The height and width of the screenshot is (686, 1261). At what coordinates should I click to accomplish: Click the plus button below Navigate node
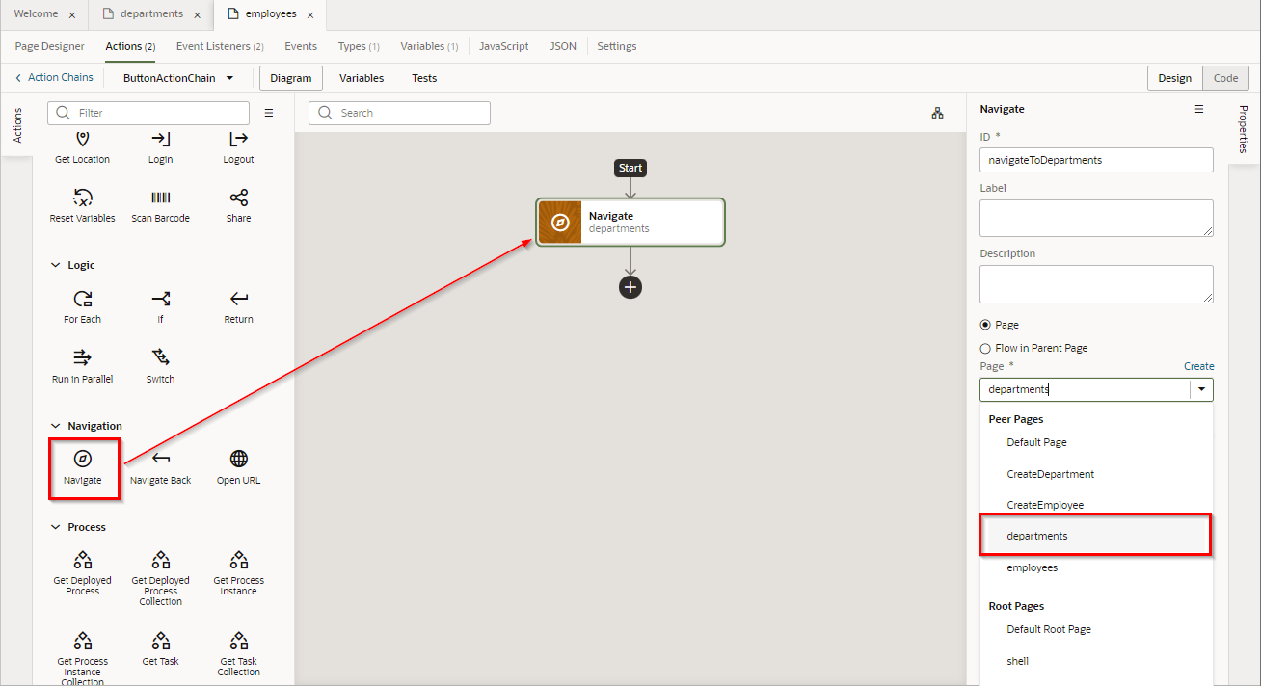(x=630, y=287)
